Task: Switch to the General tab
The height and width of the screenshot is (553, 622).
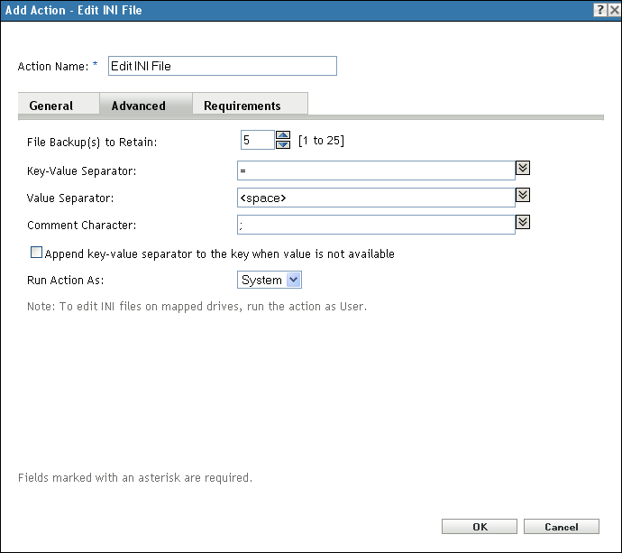Action: [59, 104]
